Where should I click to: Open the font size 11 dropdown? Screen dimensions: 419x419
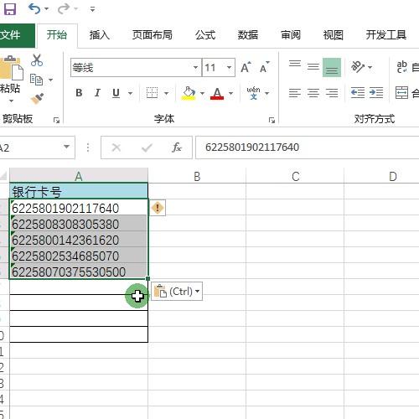point(229,67)
